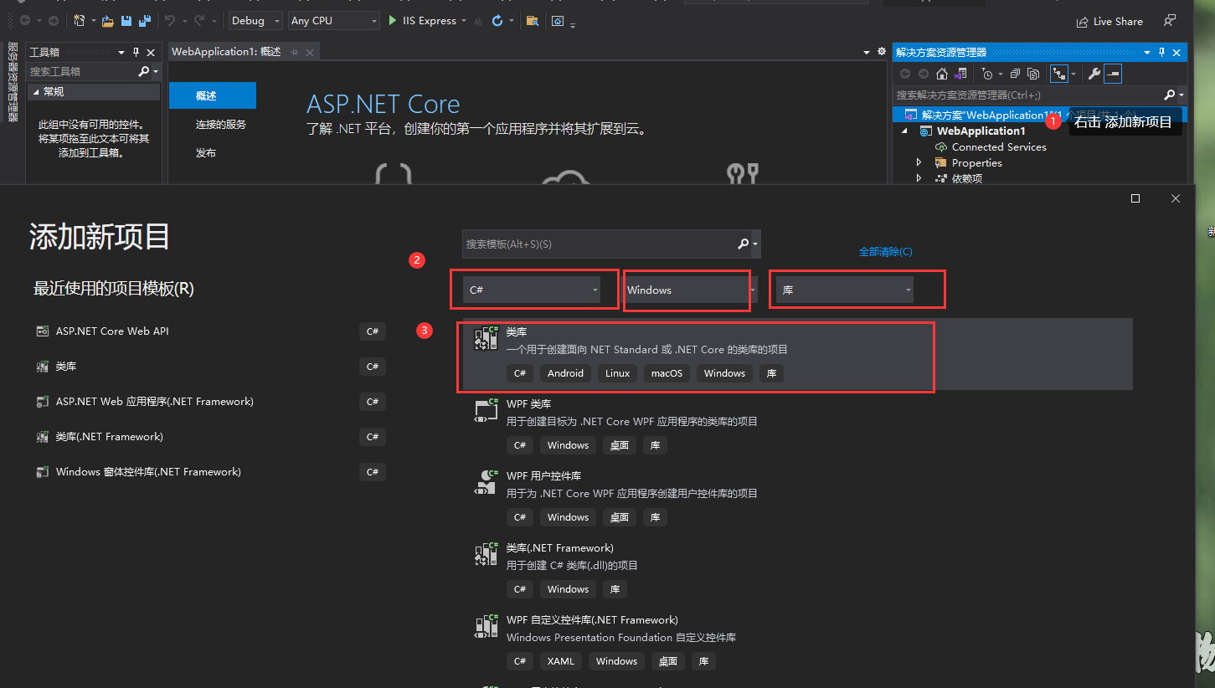
Task: Click the 搜索工具箱 search field
Action: pos(82,72)
